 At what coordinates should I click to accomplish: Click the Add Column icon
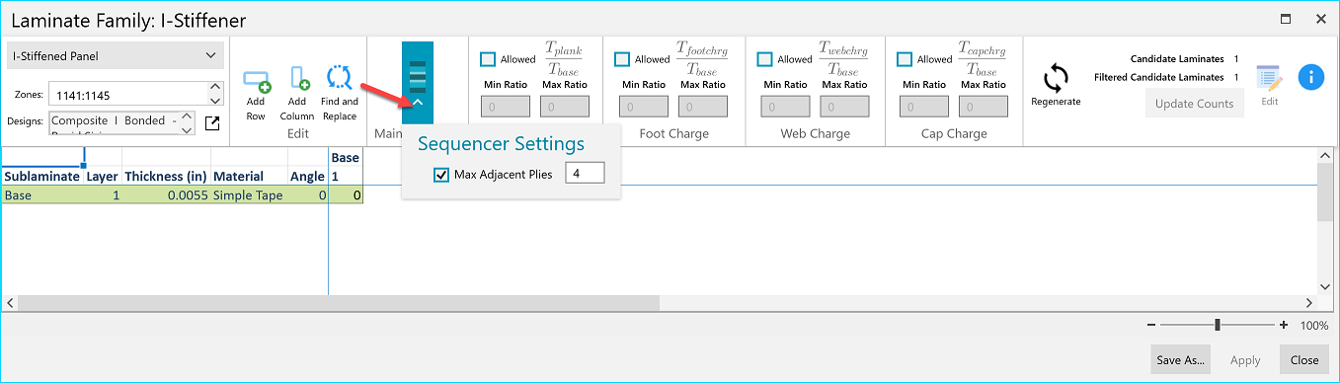click(298, 80)
